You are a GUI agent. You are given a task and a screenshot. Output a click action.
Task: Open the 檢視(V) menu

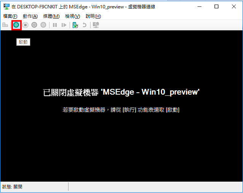(73, 16)
